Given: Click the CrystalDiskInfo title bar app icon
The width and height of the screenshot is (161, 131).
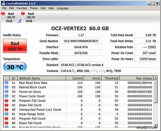Looking at the screenshot, I should coord(3,3).
